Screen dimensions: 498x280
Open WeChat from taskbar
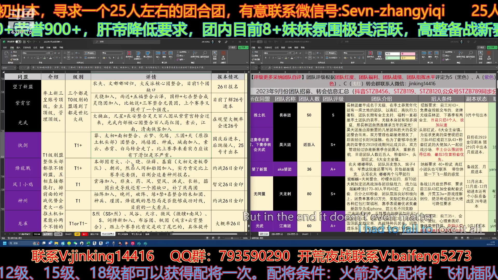pyautogui.click(x=75, y=243)
